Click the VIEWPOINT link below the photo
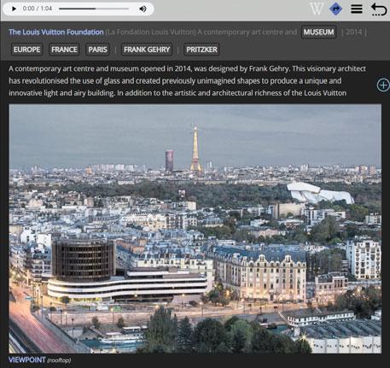Image resolution: width=390 pixels, height=368 pixels. pos(27,359)
